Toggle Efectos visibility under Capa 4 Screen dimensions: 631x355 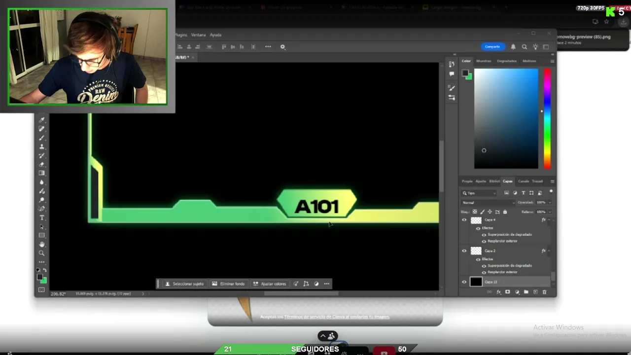(478, 228)
